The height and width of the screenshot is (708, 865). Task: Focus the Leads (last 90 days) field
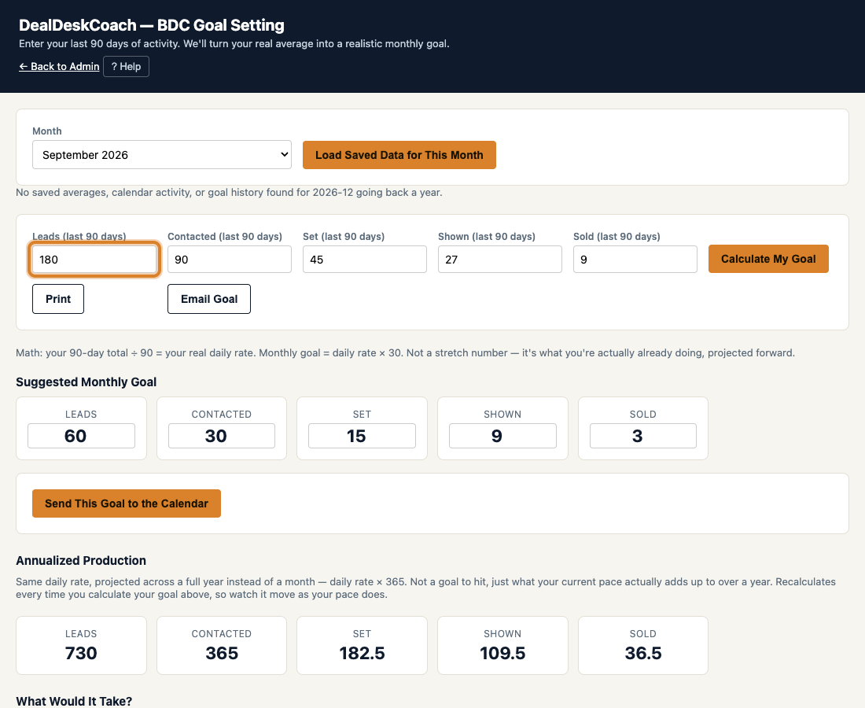pos(94,260)
